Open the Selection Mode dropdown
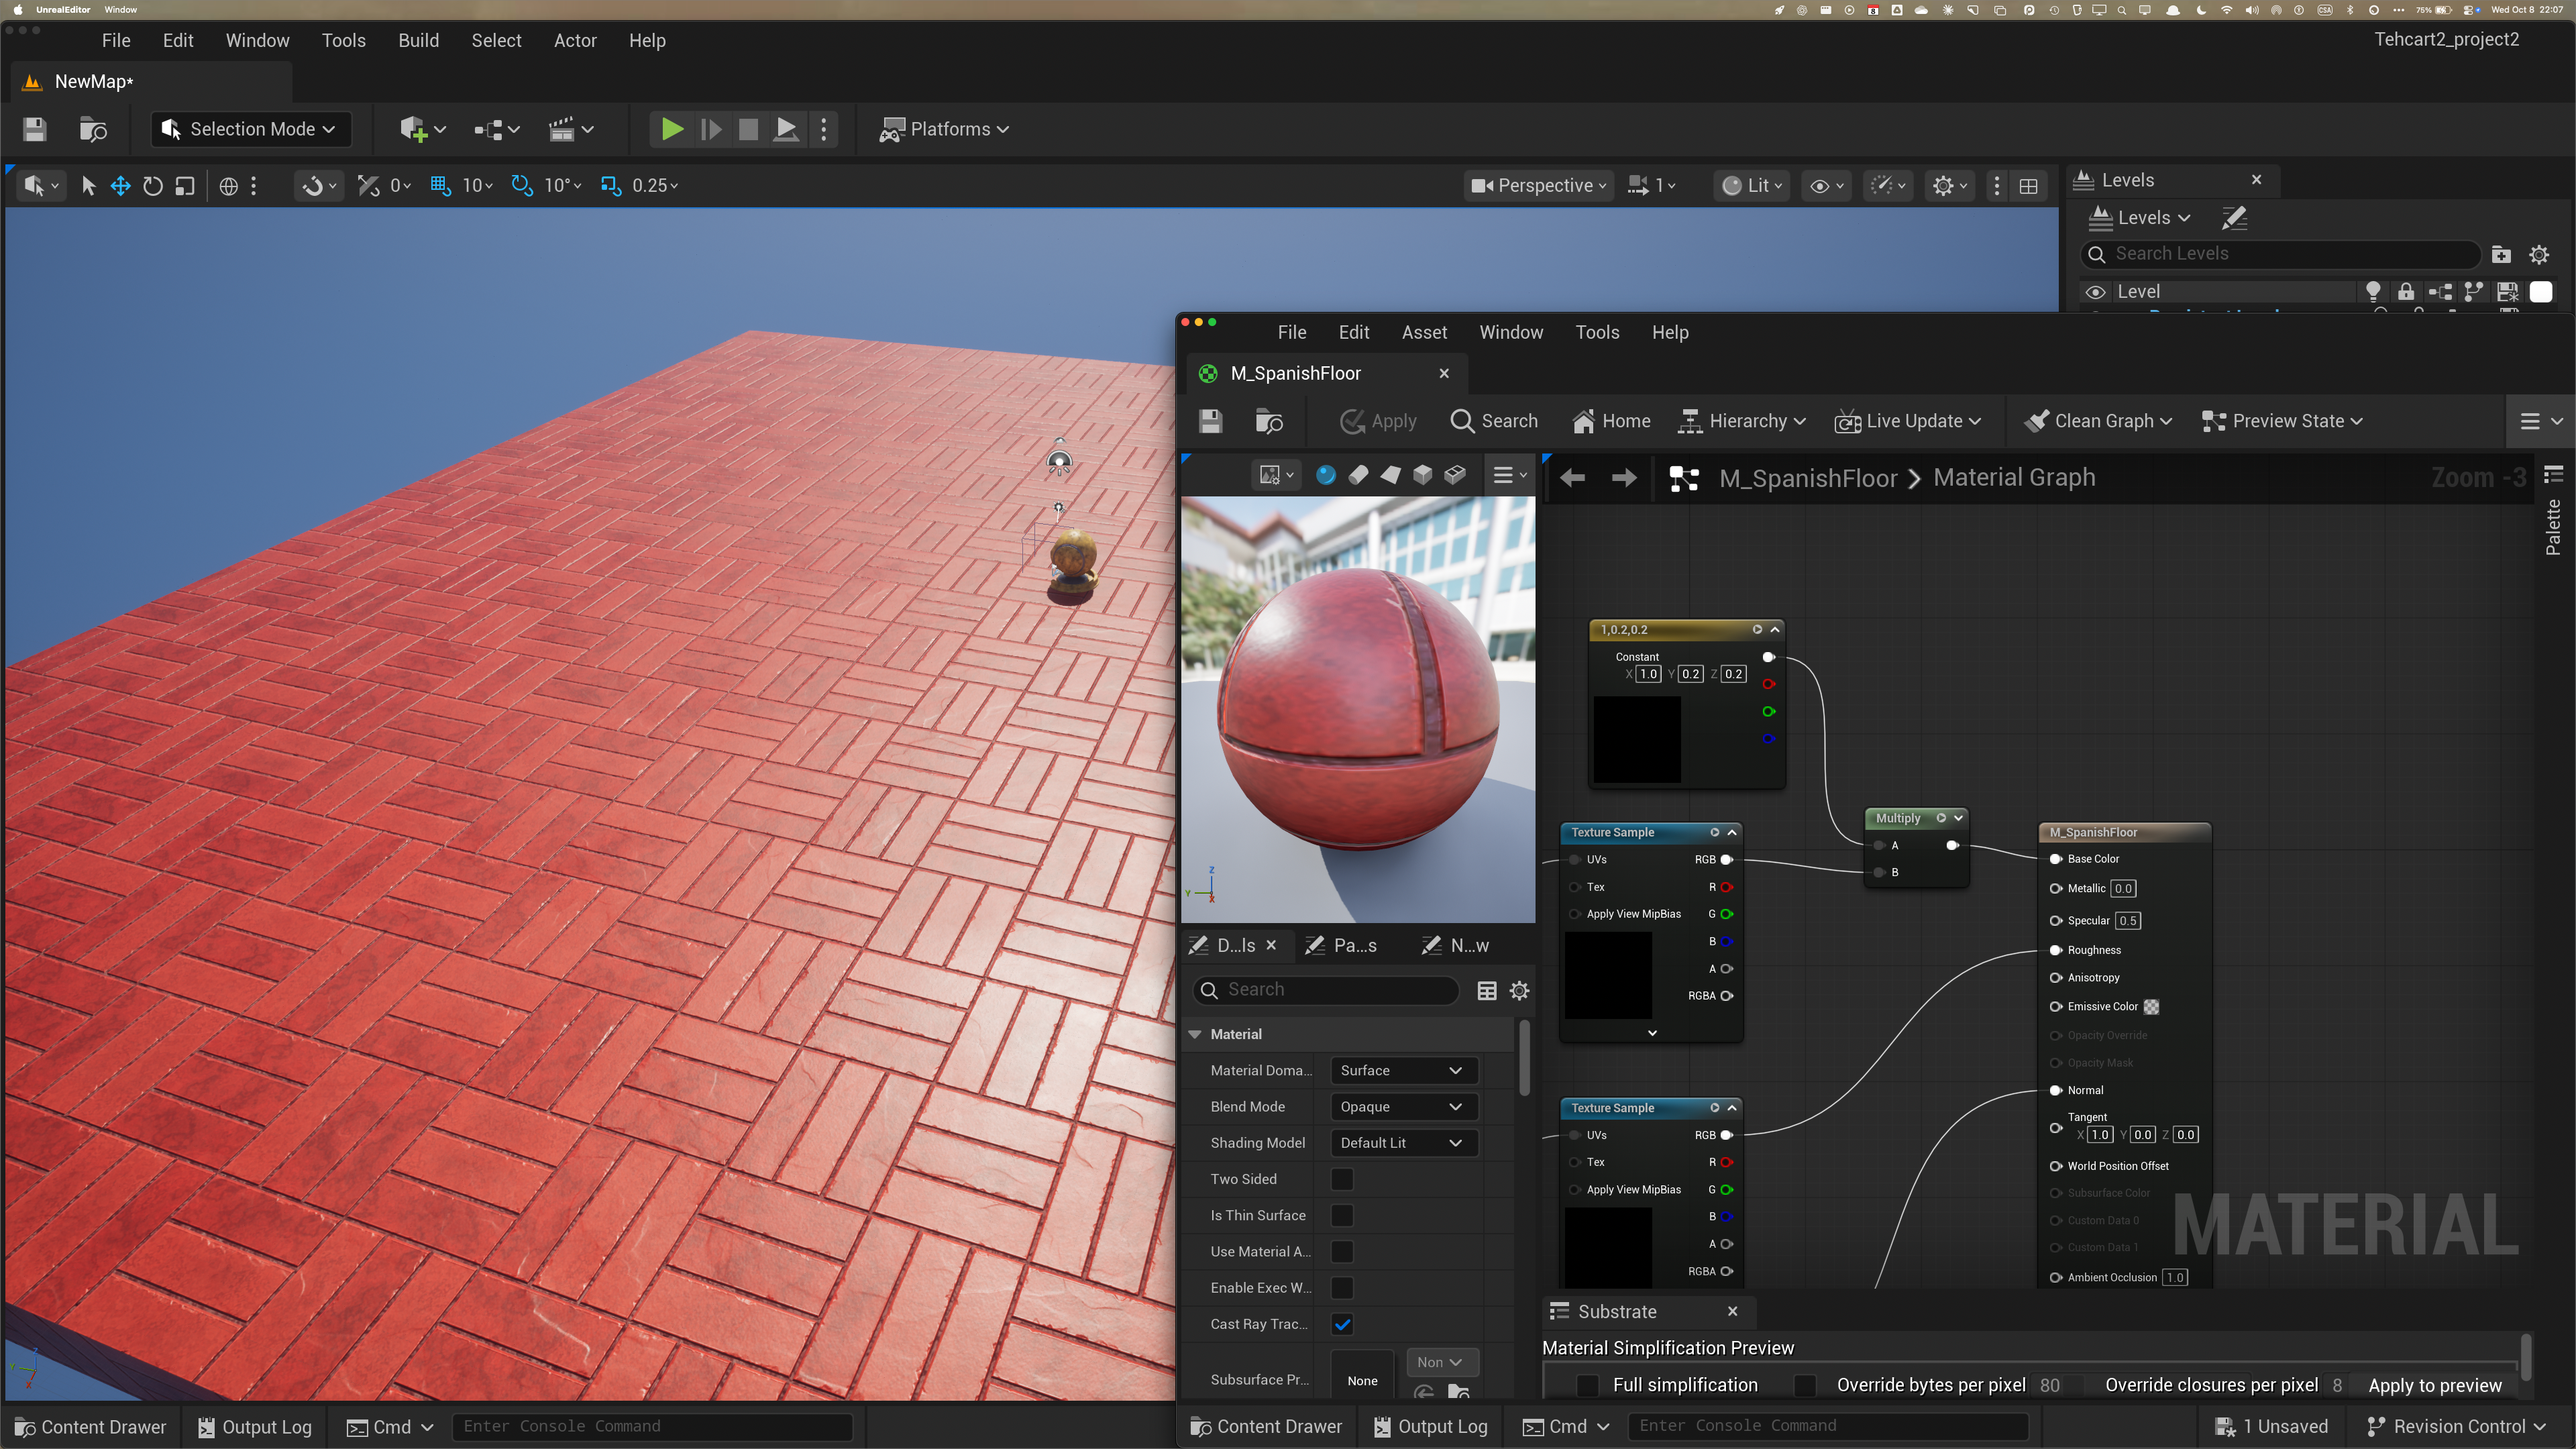Image resolution: width=2576 pixels, height=1449 pixels. click(250, 129)
